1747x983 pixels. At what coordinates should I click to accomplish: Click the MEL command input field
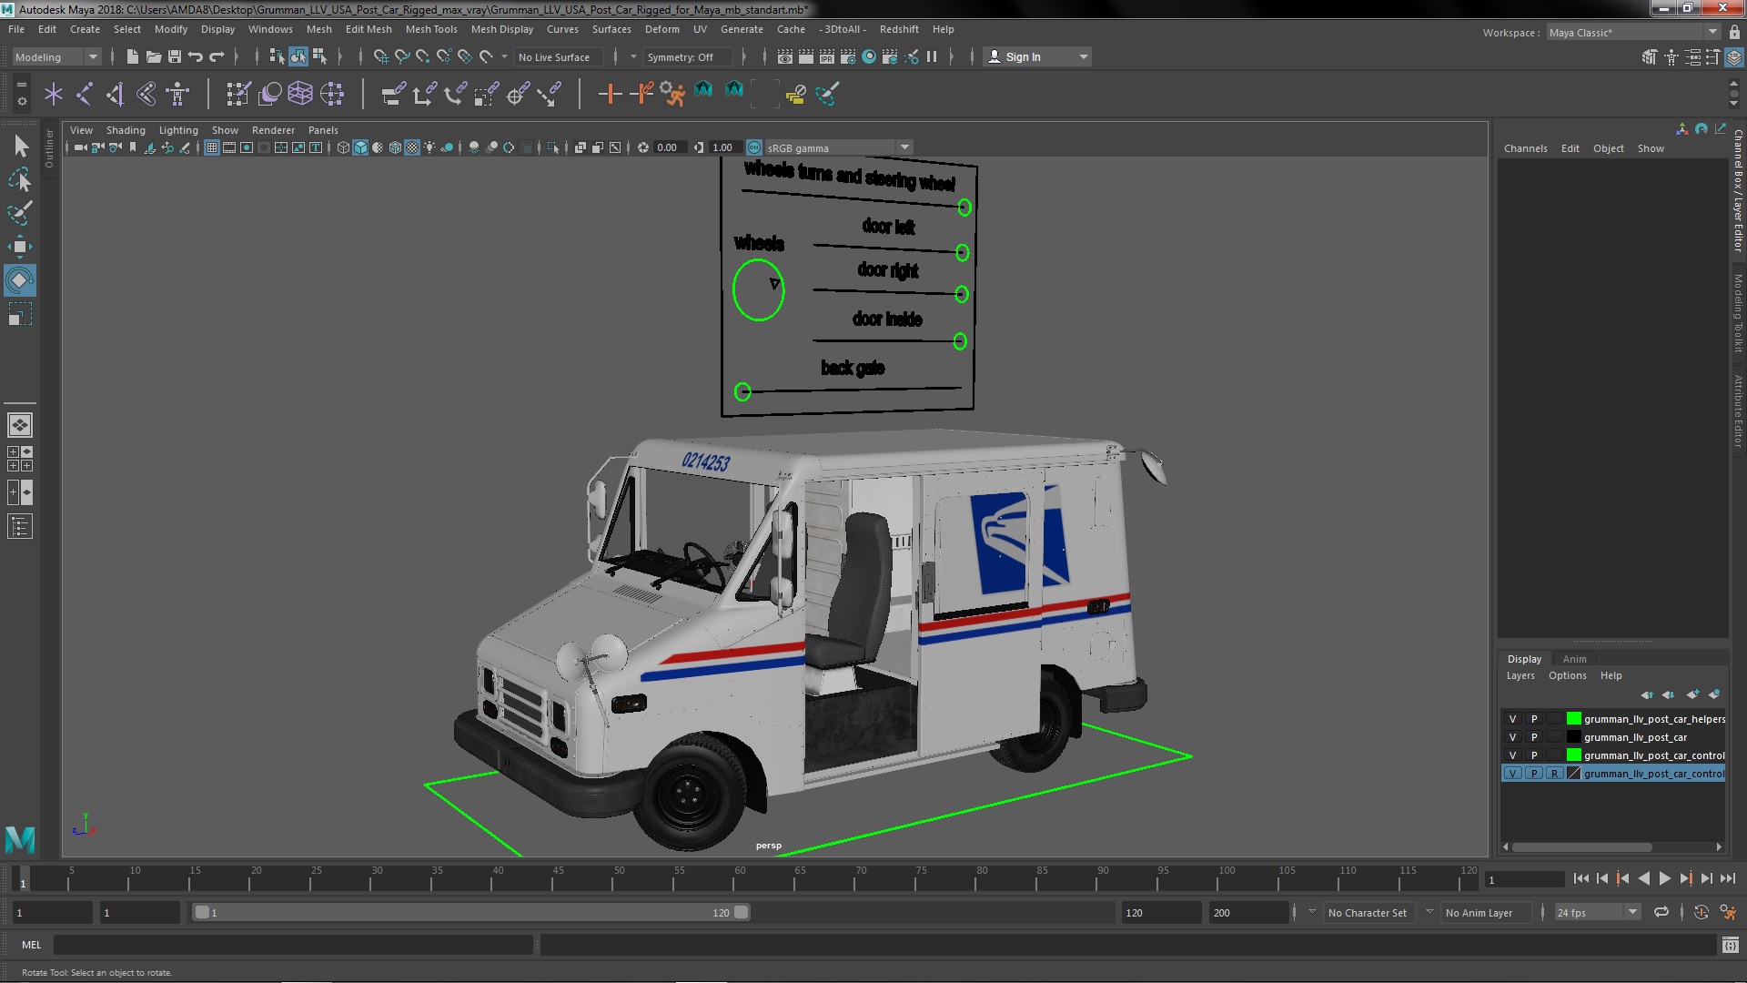[x=293, y=945]
